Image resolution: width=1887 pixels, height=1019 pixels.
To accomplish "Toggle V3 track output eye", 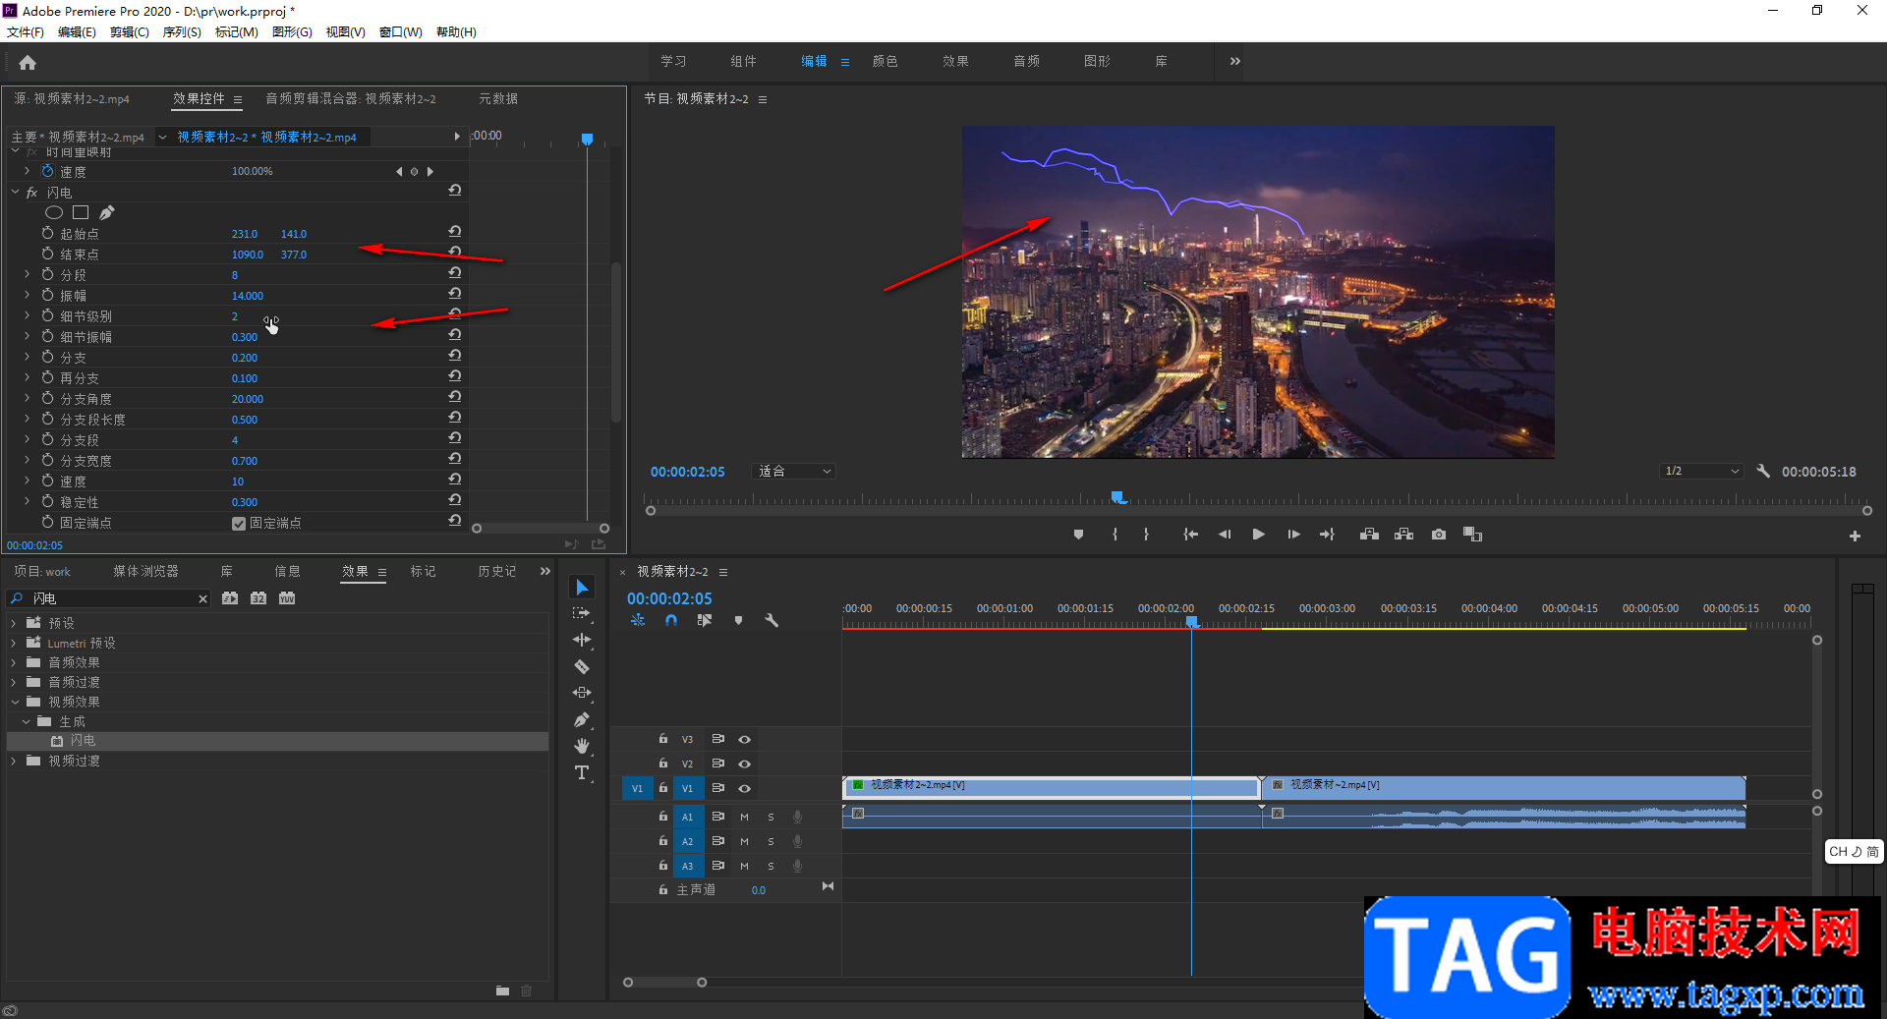I will (x=745, y=739).
